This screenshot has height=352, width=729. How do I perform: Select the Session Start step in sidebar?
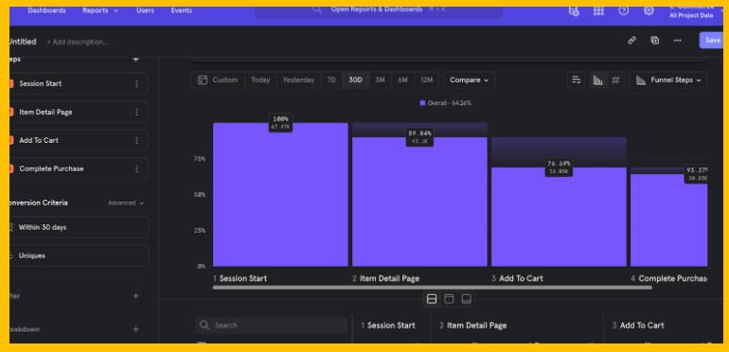pyautogui.click(x=78, y=83)
